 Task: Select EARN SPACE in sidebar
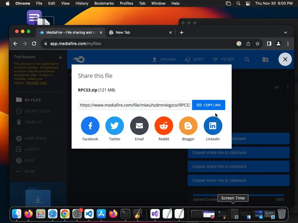coord(31,139)
